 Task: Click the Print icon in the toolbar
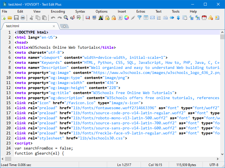[23, 18]
